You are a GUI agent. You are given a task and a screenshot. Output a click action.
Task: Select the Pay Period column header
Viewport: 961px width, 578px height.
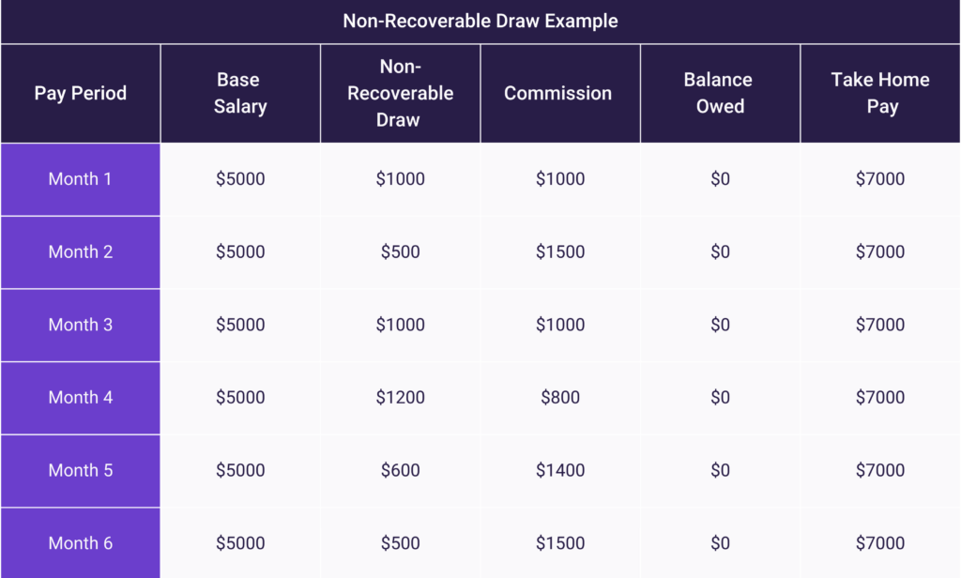[x=81, y=93]
